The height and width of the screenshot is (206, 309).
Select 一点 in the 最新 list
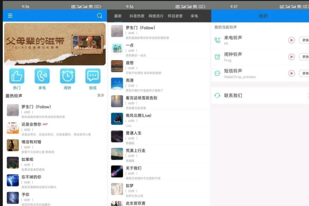coord(159,49)
